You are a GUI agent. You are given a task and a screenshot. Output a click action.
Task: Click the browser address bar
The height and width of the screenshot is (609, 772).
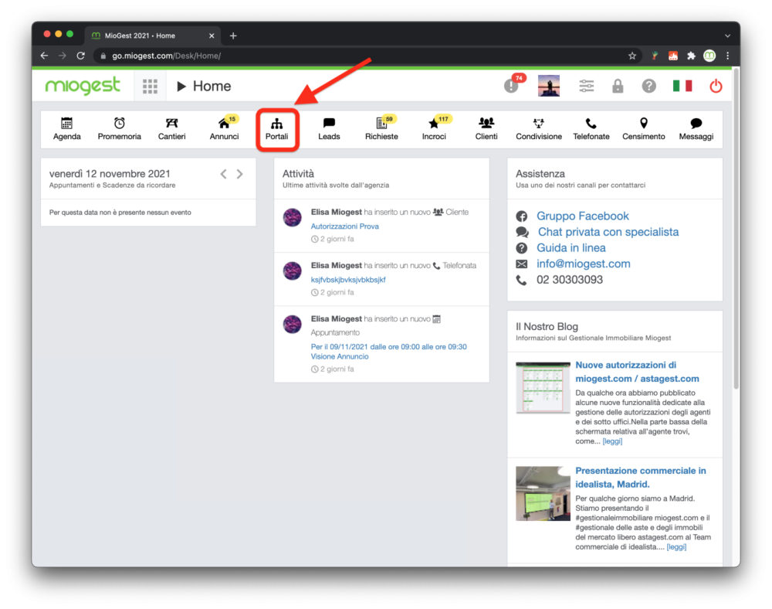[367, 56]
